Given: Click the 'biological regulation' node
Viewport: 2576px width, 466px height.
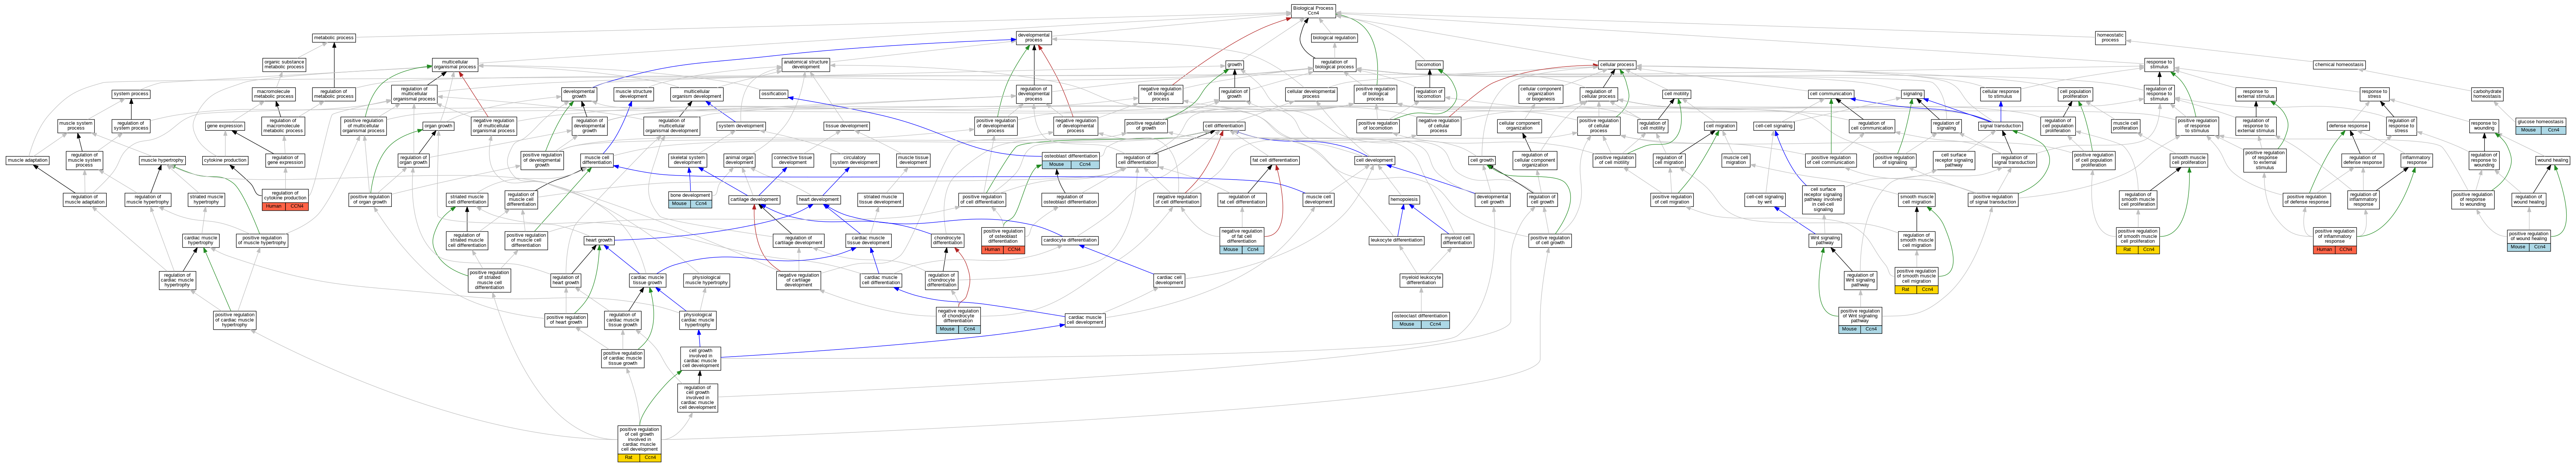Looking at the screenshot, I should (1334, 38).
